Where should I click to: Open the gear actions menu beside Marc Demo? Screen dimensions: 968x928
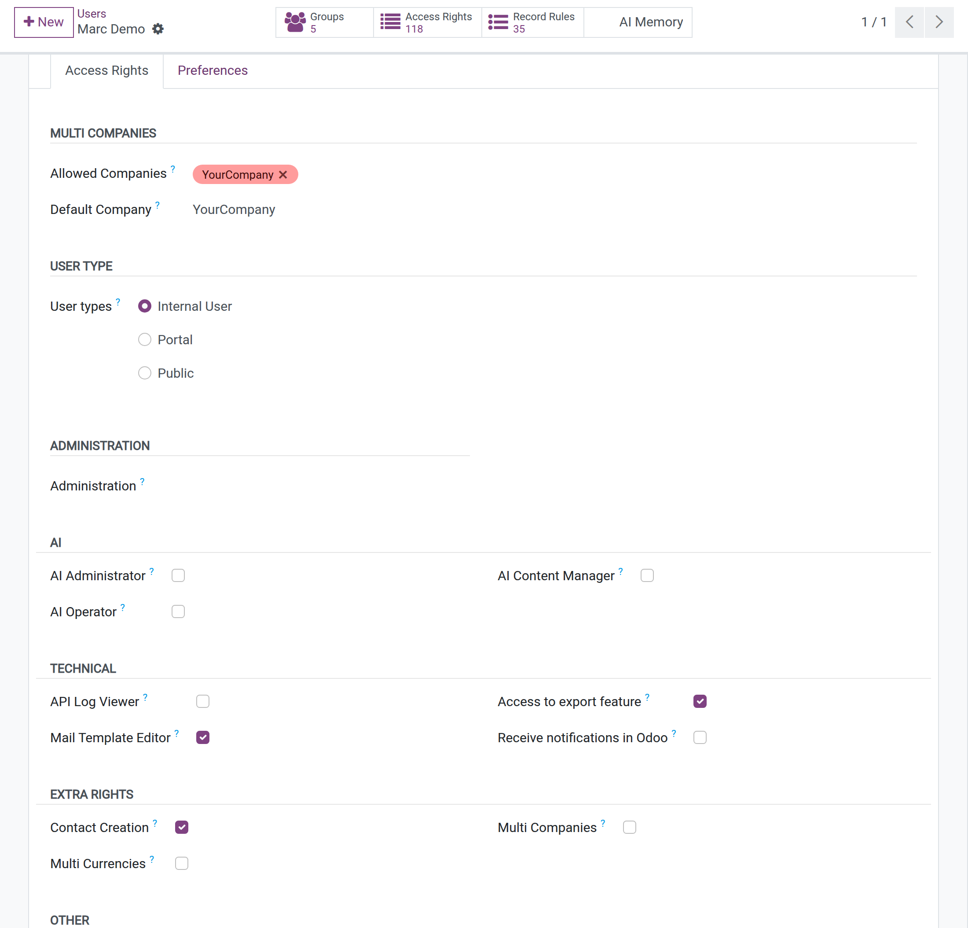point(158,29)
